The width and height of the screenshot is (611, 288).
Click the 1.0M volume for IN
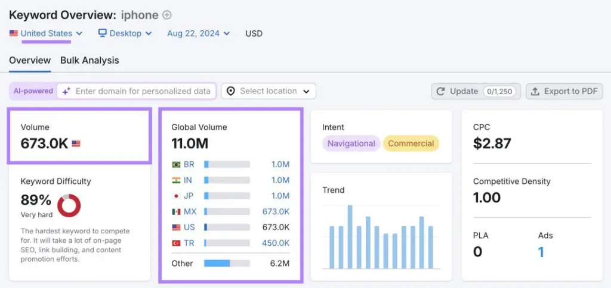pyautogui.click(x=280, y=180)
